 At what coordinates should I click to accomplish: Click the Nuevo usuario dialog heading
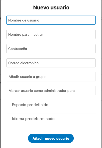[51, 8]
